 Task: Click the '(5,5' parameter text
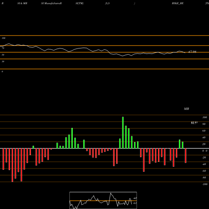coord(107,3)
